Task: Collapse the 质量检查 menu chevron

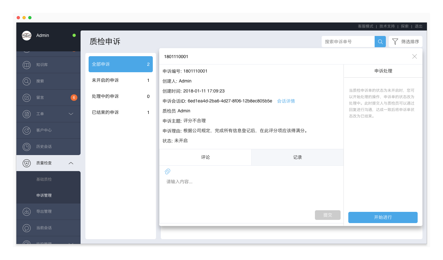Action: 71,163
